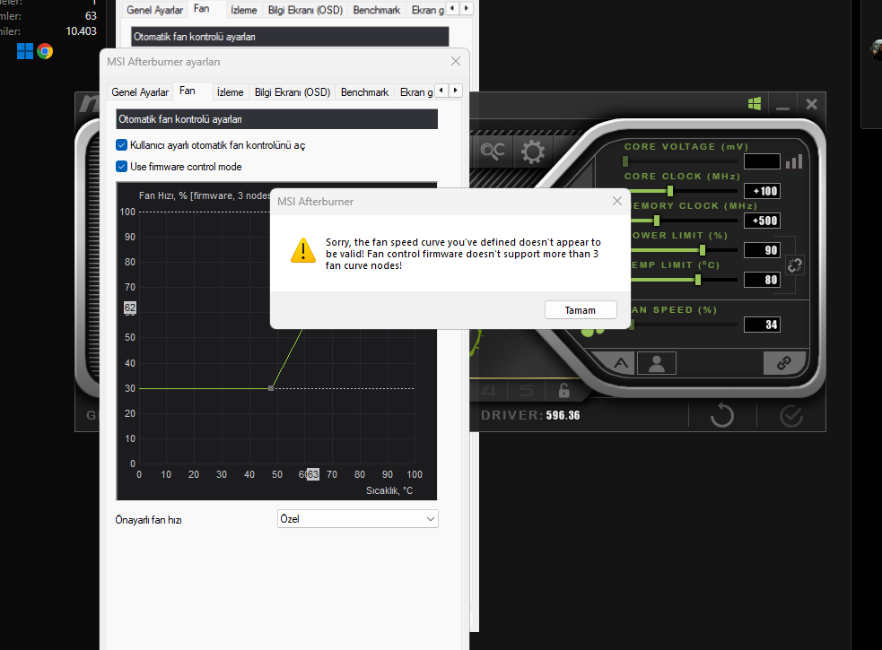Click tabs right arrow in background settings window

[467, 8]
